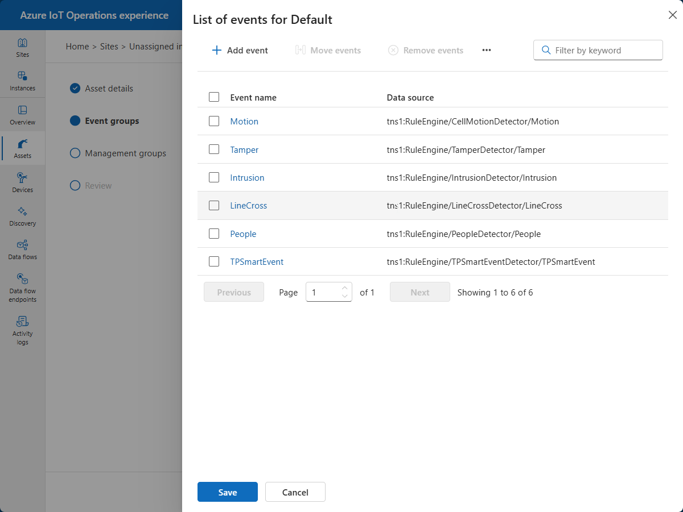
Task: Open Sites from the sidebar
Action: click(x=22, y=48)
